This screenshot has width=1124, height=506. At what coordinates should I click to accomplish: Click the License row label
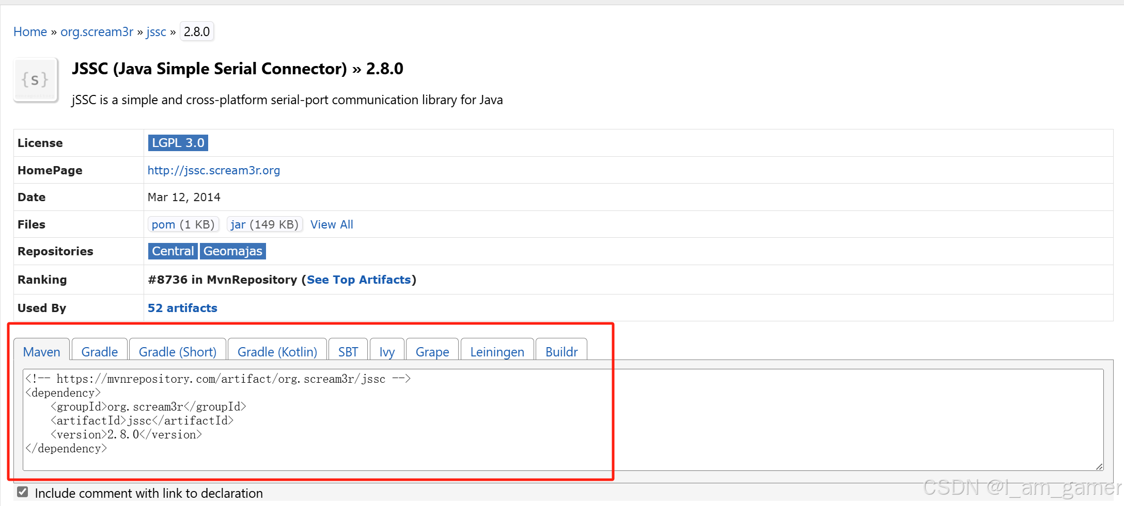(x=40, y=143)
